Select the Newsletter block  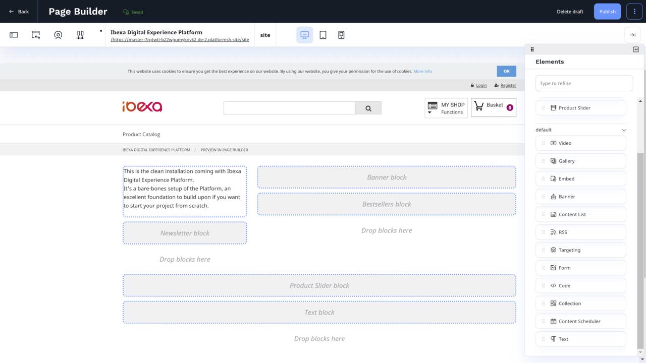(185, 233)
